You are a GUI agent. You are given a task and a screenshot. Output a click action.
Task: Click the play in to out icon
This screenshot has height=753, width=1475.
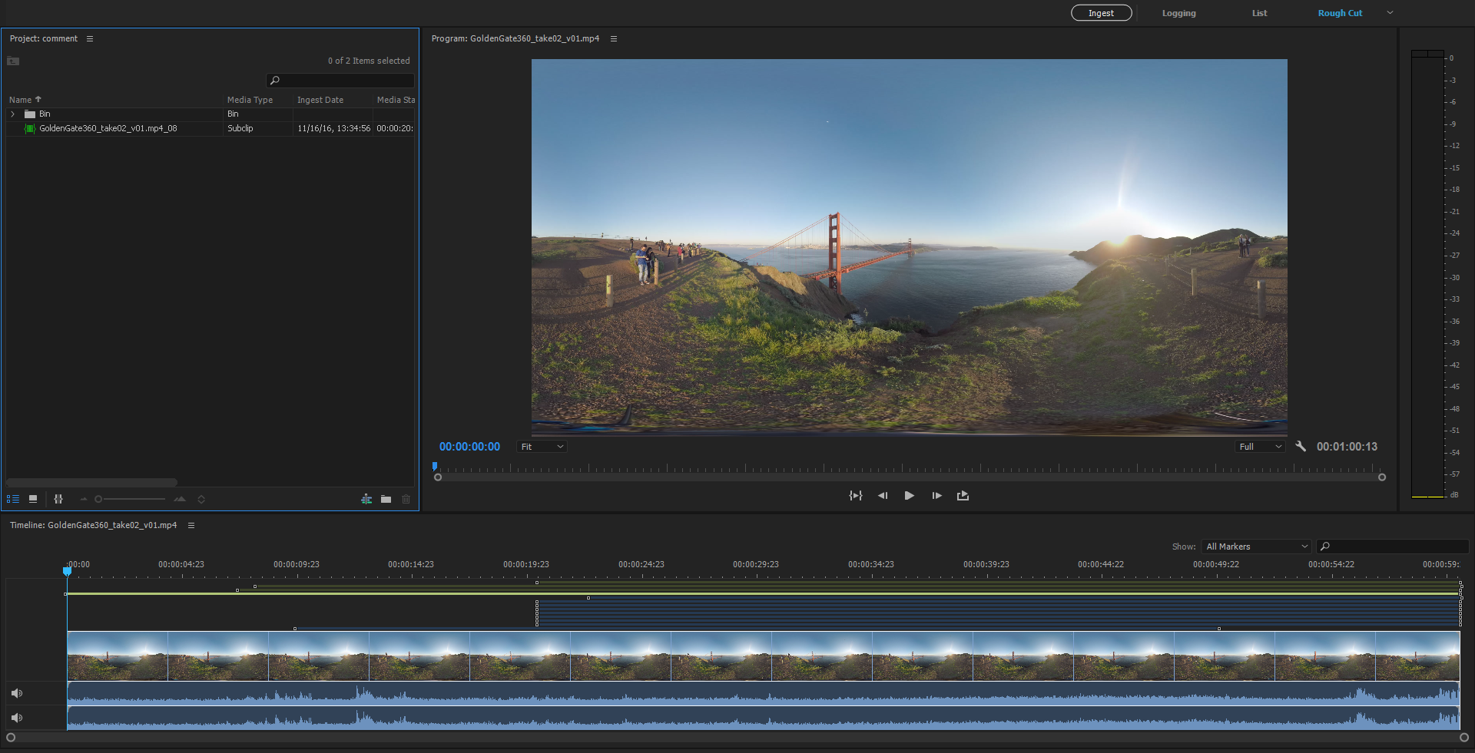[855, 496]
